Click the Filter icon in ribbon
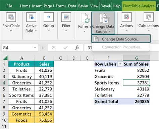The width and height of the screenshot is (159, 129). [x=66, y=17]
